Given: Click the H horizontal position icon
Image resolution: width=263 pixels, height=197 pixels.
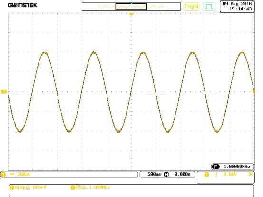Looking at the screenshot, I should (166, 174).
